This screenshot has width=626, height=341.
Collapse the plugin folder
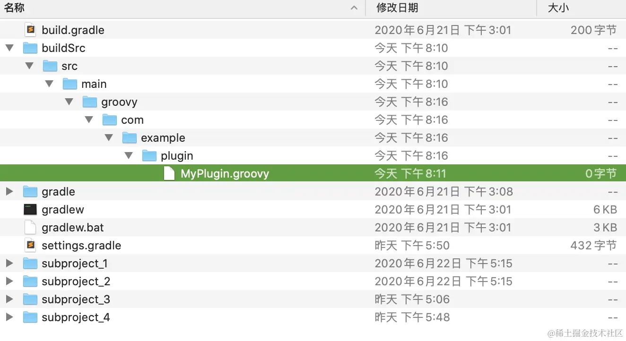pos(129,155)
